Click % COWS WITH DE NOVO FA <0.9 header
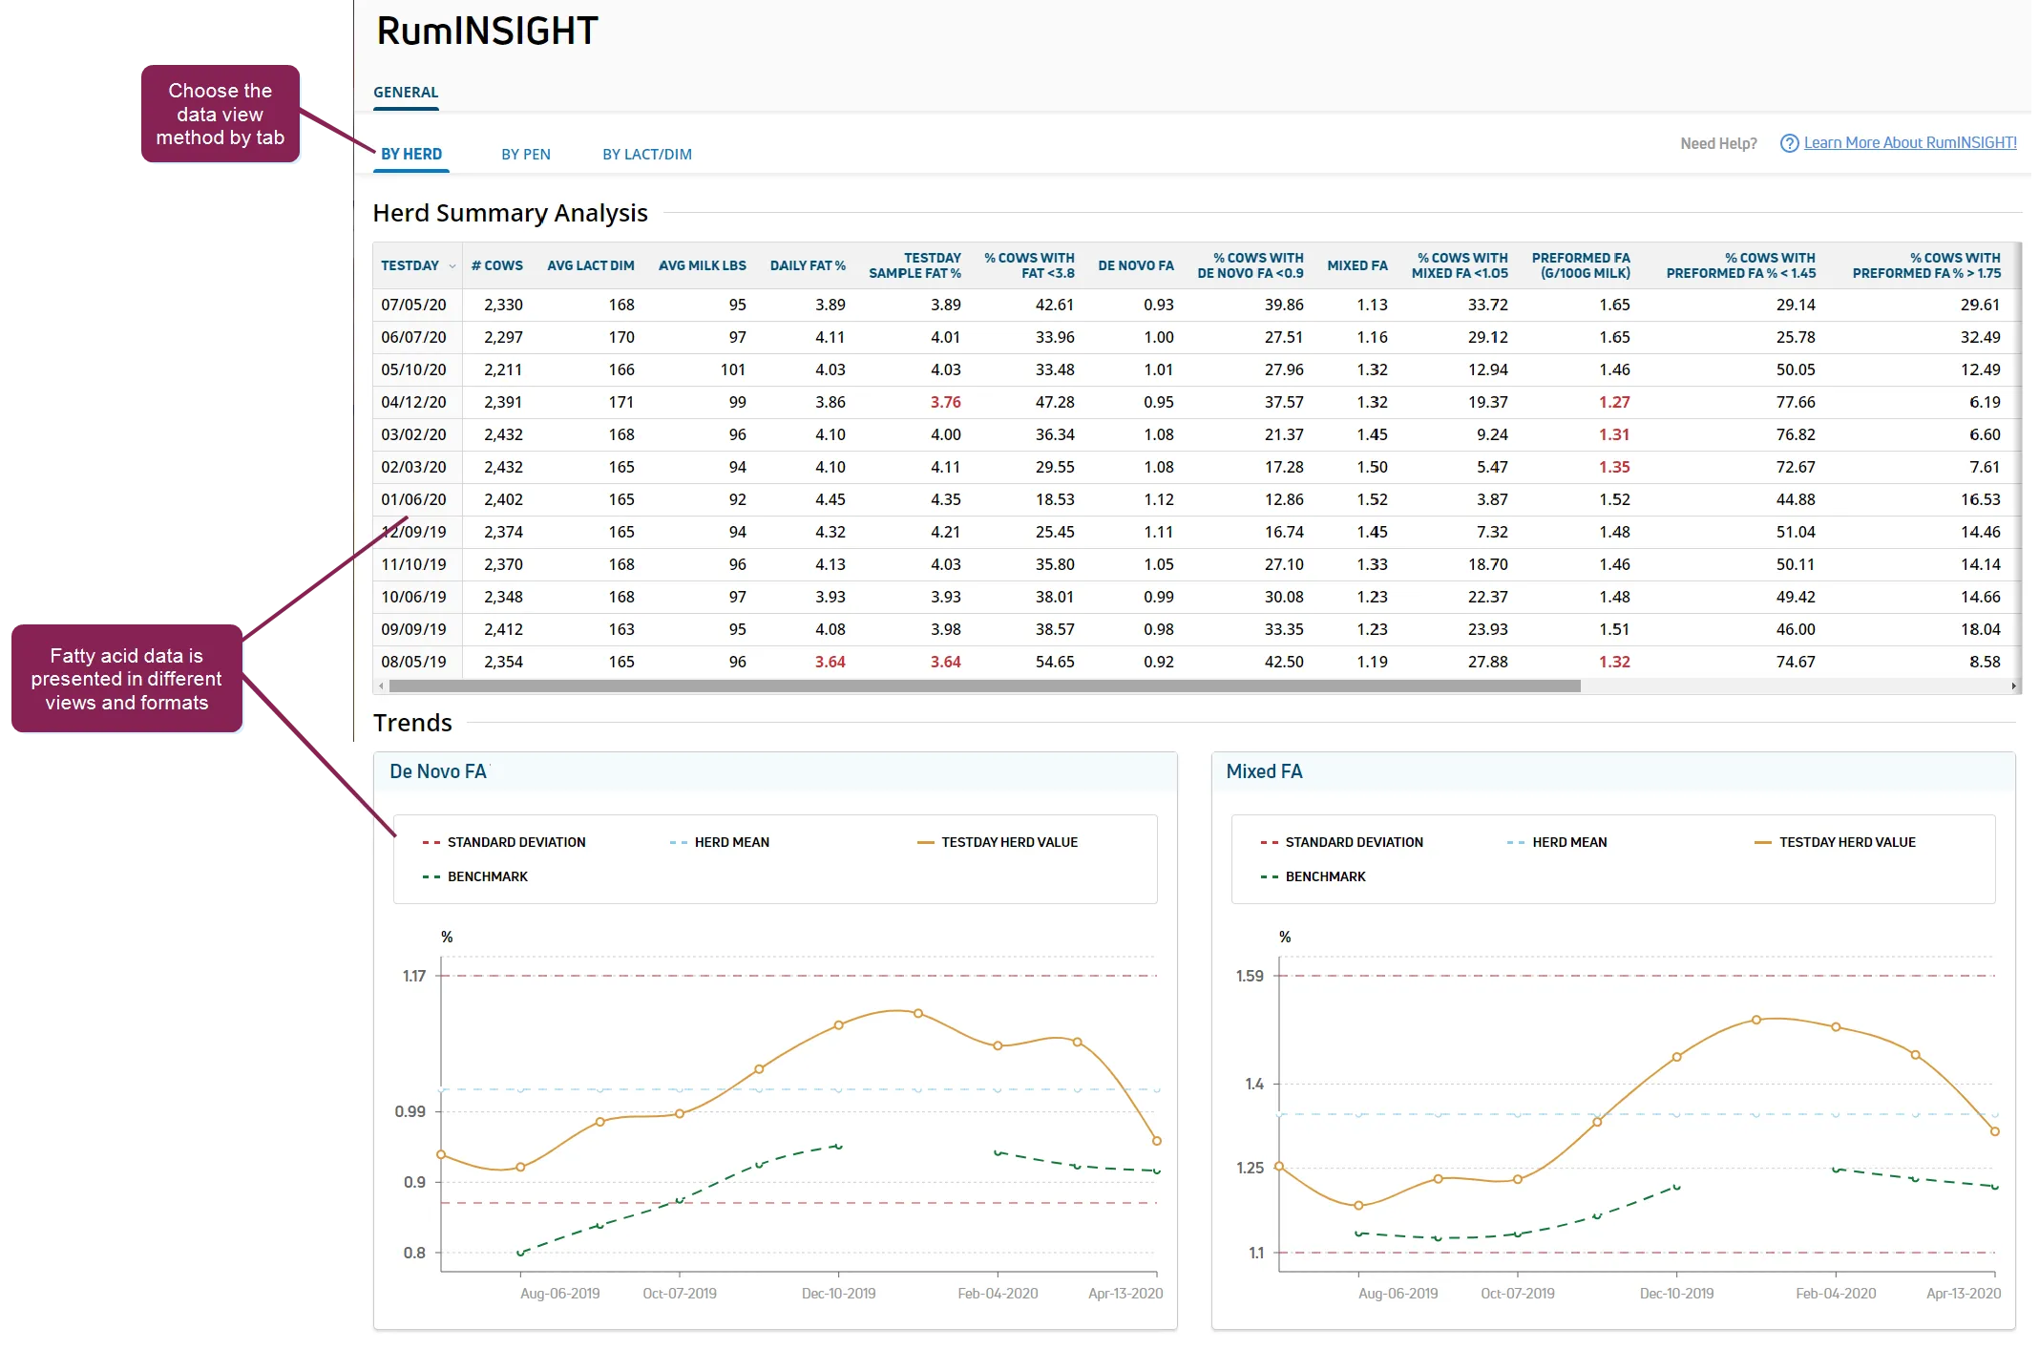Image resolution: width=2039 pixels, height=1350 pixels. pos(1251,266)
